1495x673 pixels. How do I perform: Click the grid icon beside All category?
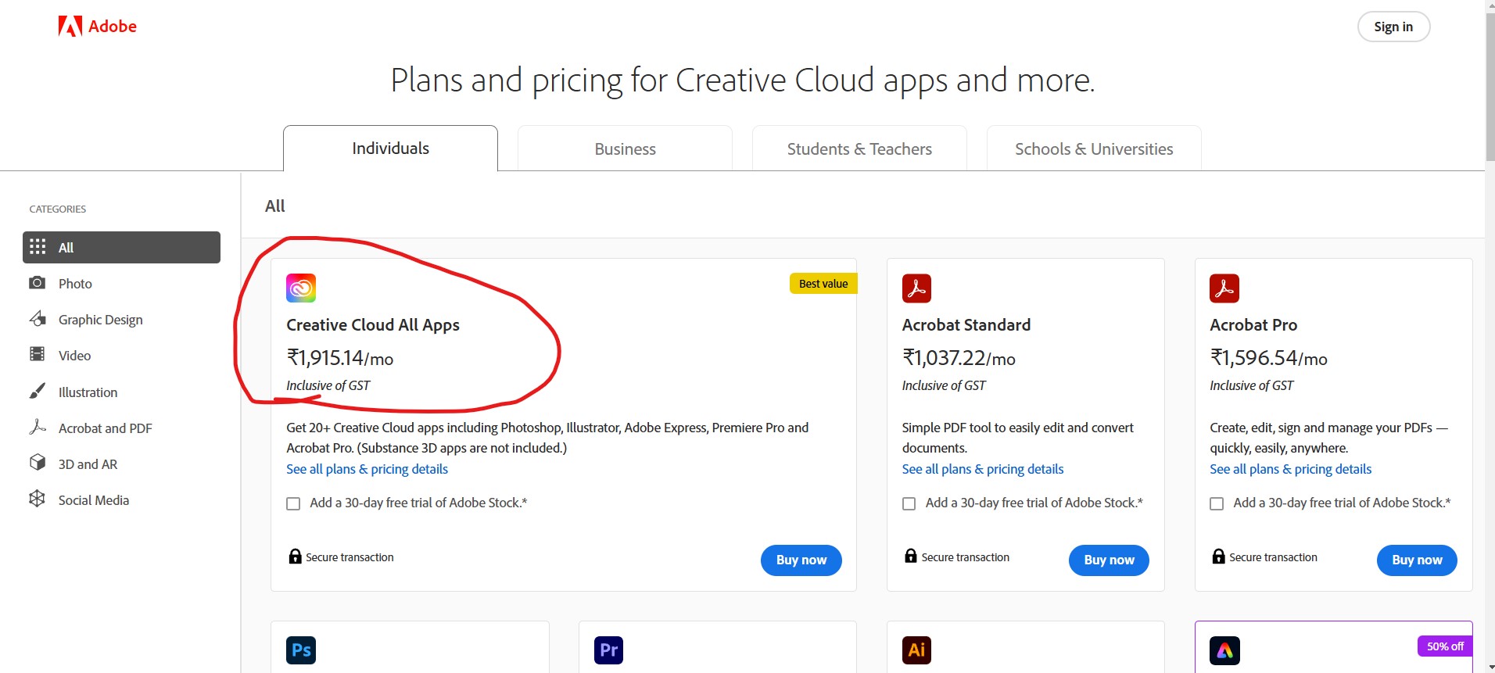[38, 247]
